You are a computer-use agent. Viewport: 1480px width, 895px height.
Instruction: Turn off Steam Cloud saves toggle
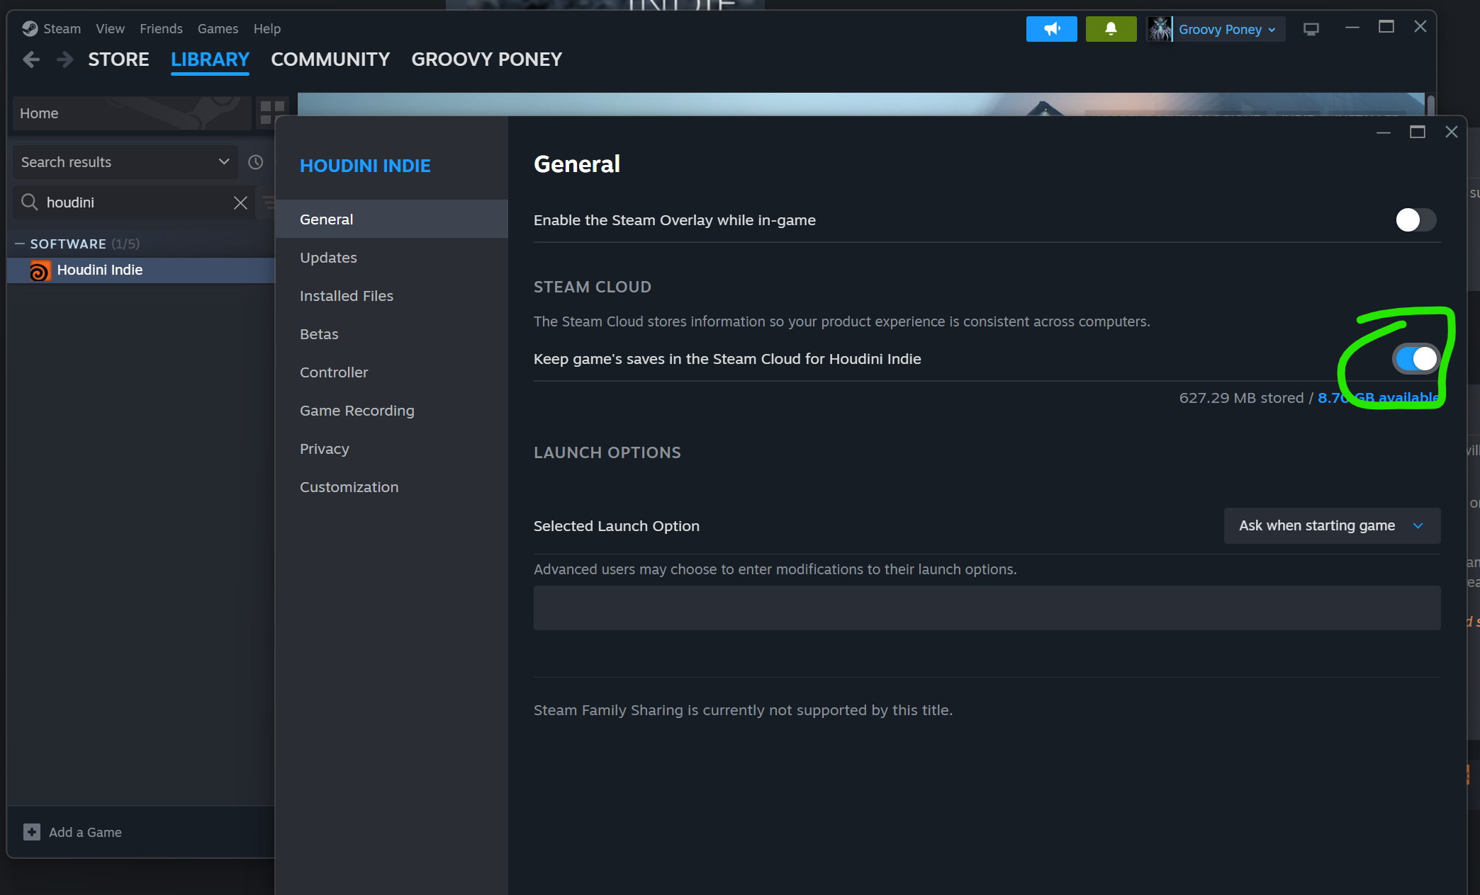[1415, 359]
